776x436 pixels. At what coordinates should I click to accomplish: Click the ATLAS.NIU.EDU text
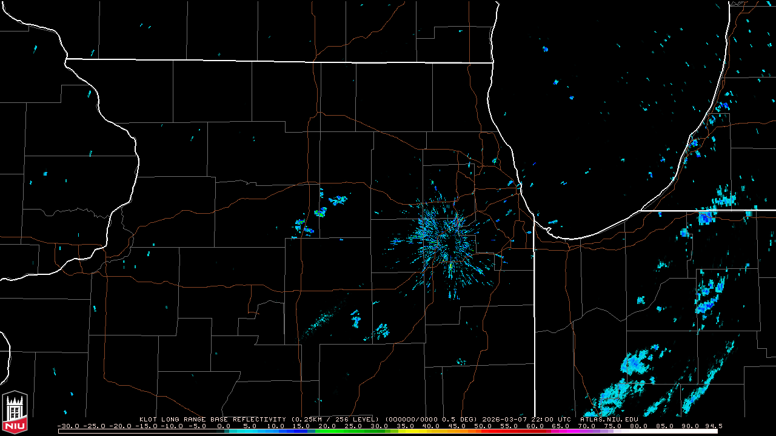tap(609, 419)
